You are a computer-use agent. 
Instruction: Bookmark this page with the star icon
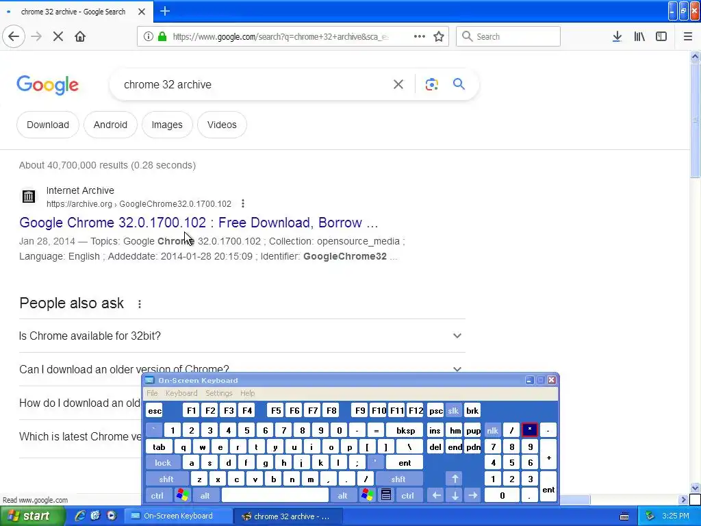point(439,36)
